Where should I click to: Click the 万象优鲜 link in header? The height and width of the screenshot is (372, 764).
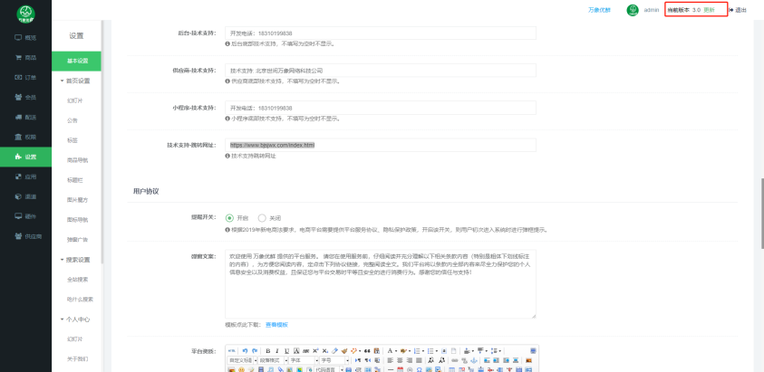coord(599,10)
